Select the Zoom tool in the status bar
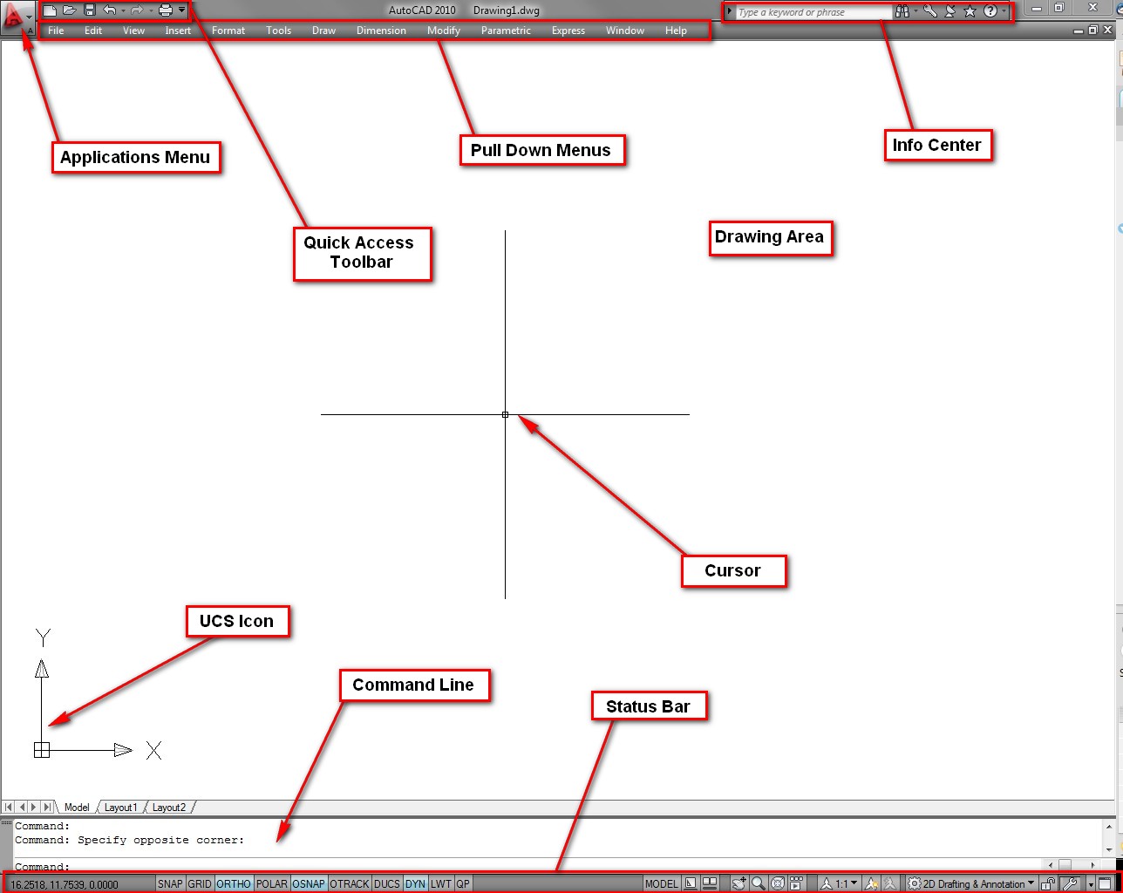Image resolution: width=1123 pixels, height=893 pixels. click(x=759, y=883)
